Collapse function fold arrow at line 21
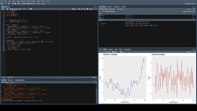The height and width of the screenshot is (111, 197). pos(5,42)
